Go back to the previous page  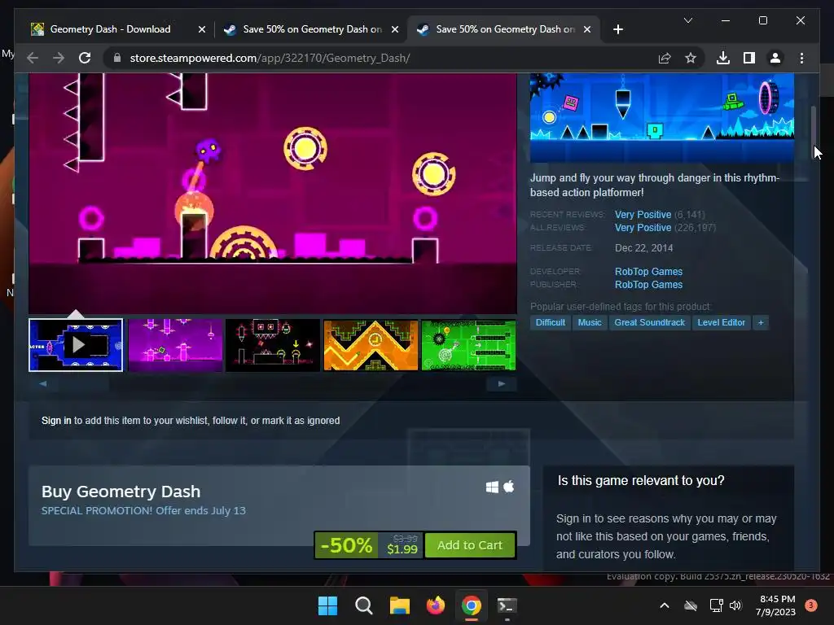coord(33,58)
